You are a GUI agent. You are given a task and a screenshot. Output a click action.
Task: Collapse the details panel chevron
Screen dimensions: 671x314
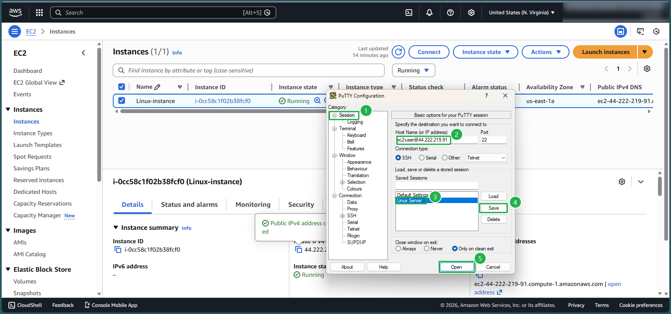pos(641,182)
